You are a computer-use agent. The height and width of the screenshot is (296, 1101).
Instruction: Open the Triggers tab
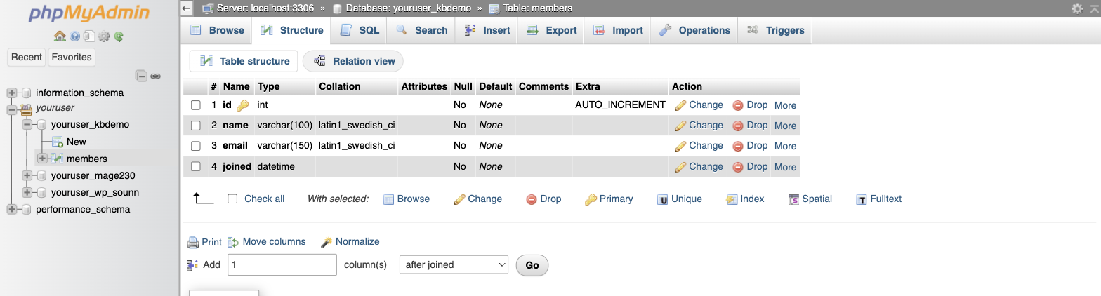775,30
